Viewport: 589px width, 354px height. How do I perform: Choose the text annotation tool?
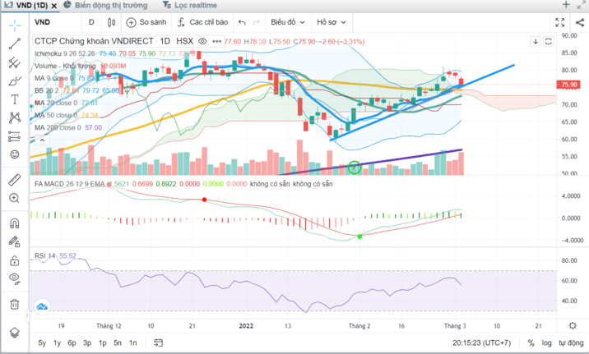(x=14, y=99)
